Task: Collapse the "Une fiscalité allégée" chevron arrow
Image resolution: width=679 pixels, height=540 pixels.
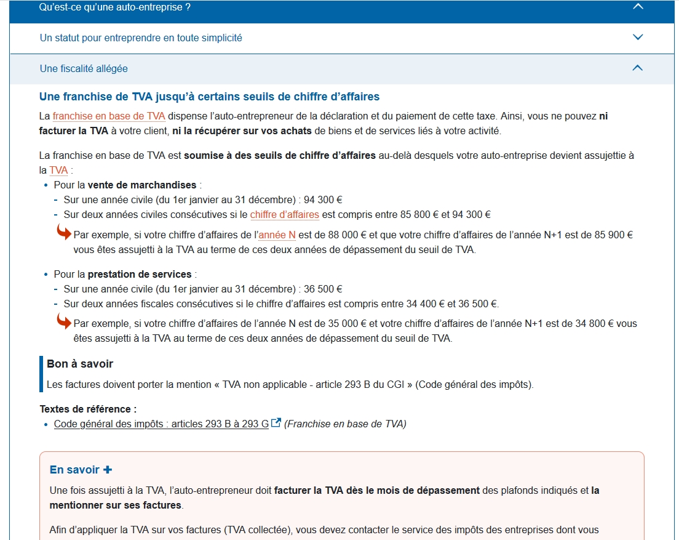Action: [x=638, y=68]
